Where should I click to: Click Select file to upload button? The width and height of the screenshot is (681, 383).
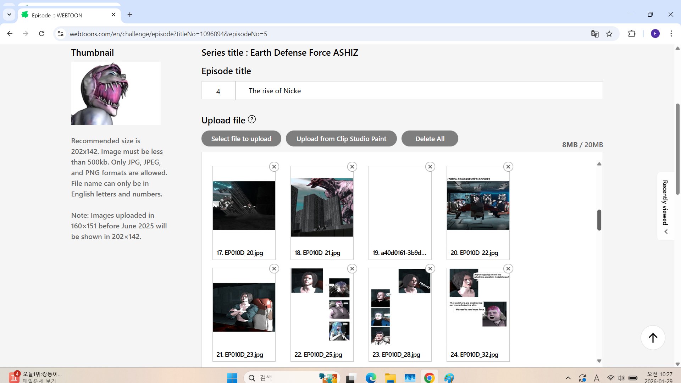pos(241,139)
